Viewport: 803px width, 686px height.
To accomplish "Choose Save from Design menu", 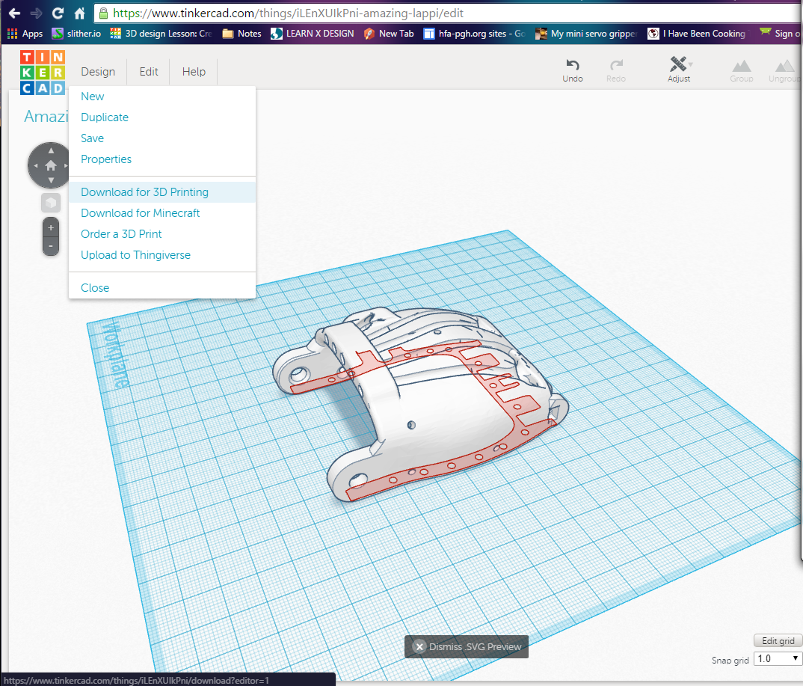I will tap(161, 138).
